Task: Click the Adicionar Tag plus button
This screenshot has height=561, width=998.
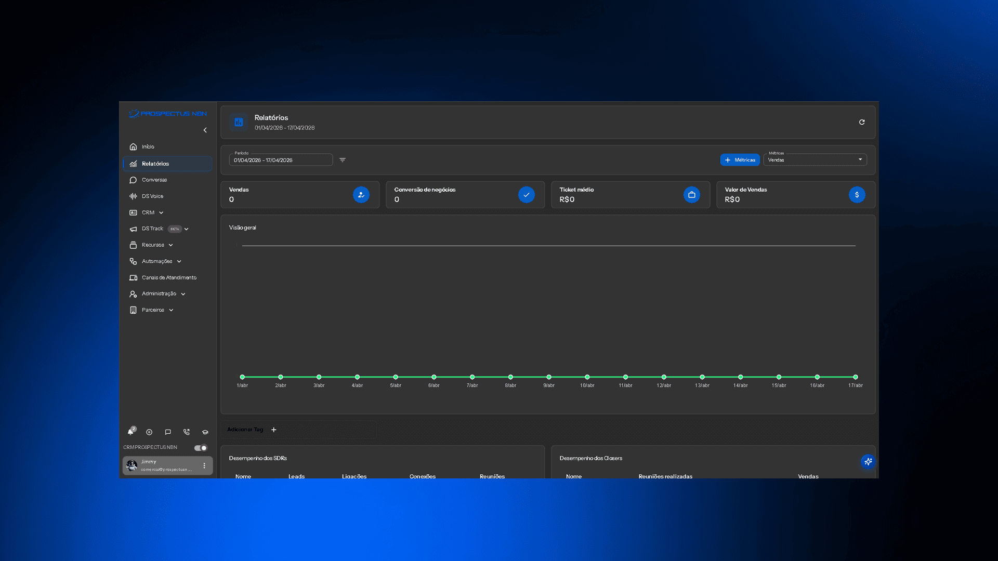Action: pyautogui.click(x=274, y=430)
